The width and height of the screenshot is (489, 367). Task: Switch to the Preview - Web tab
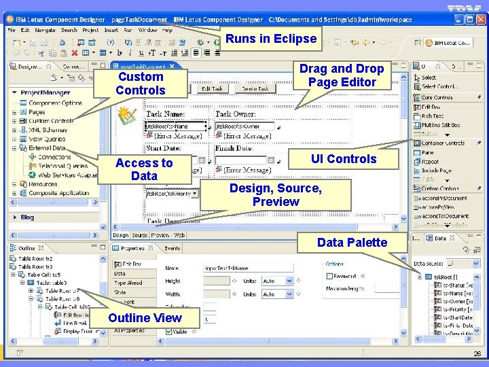coord(168,235)
